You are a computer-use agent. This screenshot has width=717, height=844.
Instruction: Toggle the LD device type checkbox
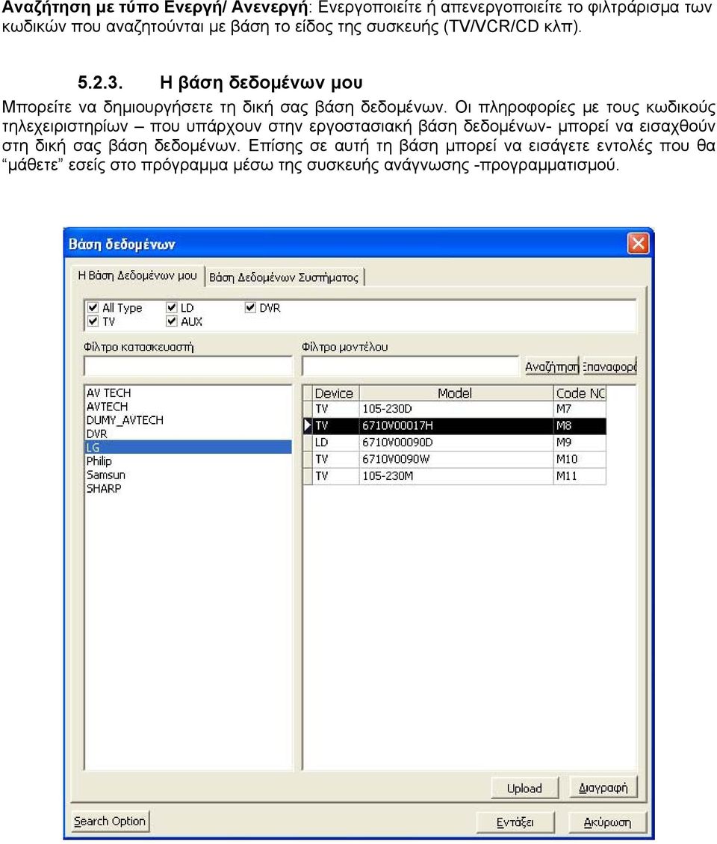tap(172, 307)
